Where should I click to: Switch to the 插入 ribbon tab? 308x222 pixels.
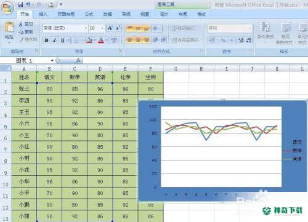point(43,14)
